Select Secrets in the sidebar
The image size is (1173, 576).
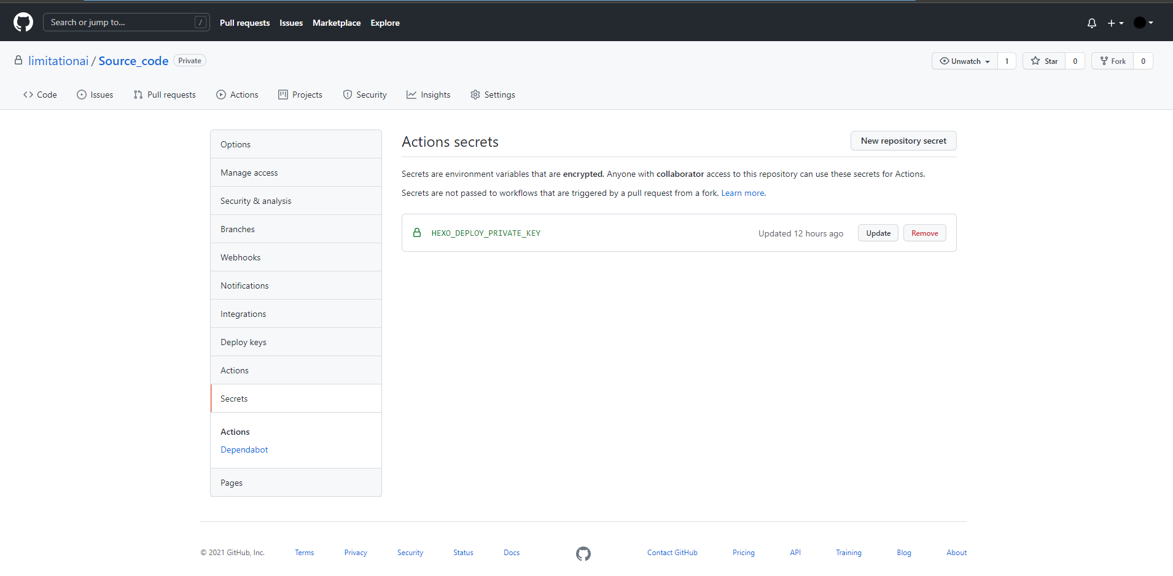tap(296, 399)
